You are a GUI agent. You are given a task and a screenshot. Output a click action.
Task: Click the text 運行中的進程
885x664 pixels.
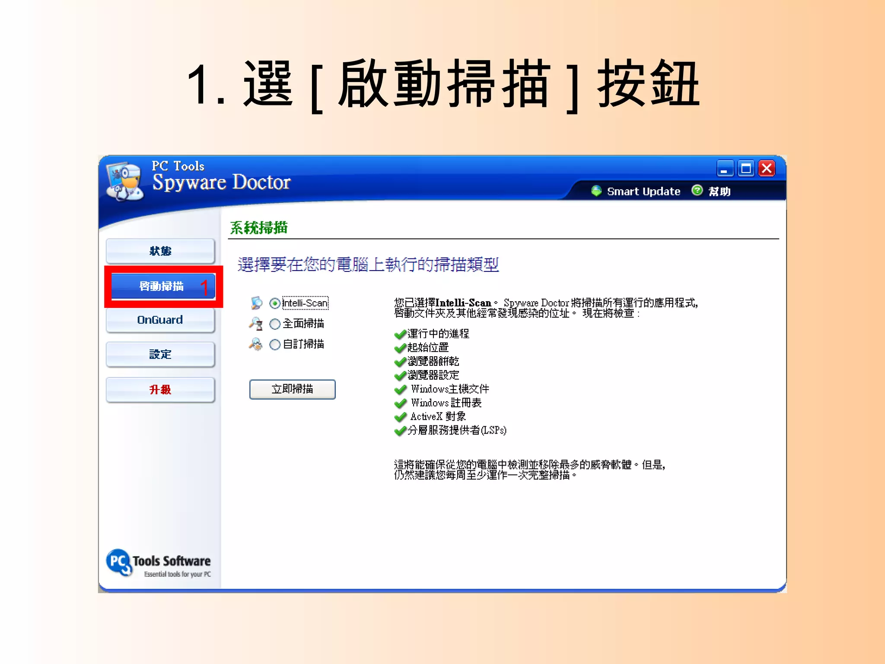[438, 334]
